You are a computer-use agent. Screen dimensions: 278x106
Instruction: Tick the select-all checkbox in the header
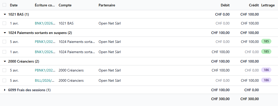[4, 5]
